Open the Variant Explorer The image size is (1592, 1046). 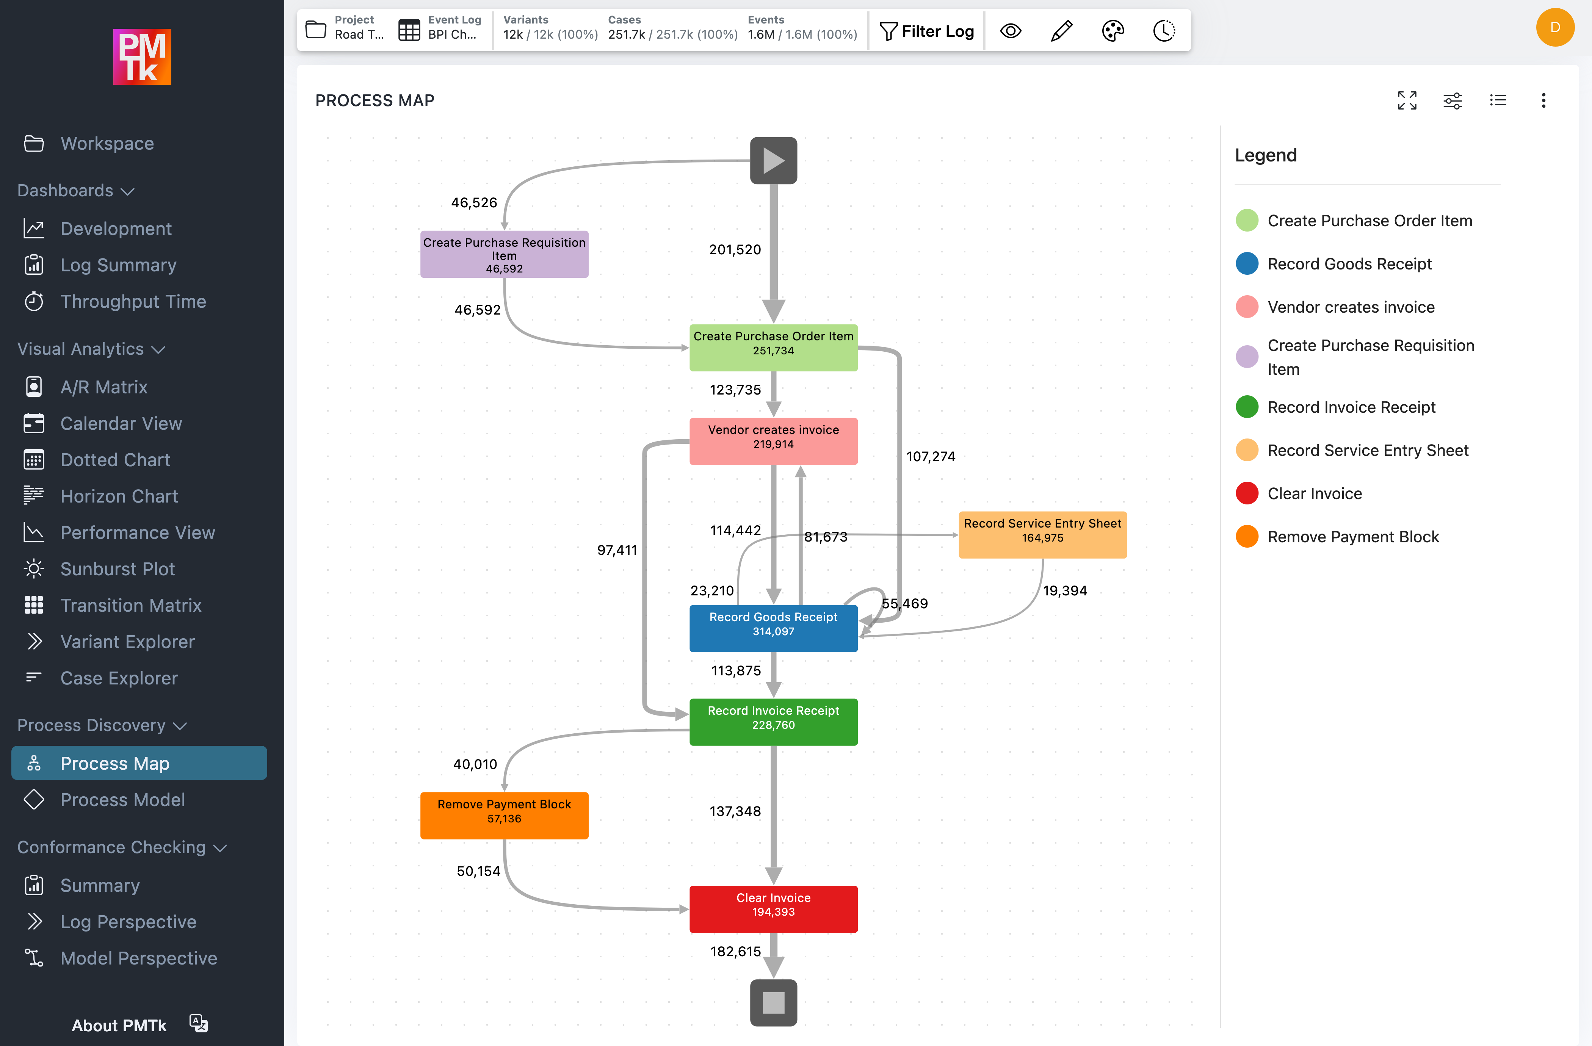pyautogui.click(x=127, y=641)
